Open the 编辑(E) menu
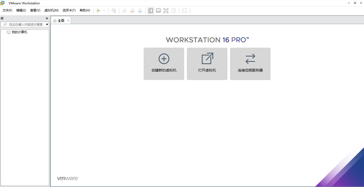This screenshot has height=187, width=364. pyautogui.click(x=21, y=10)
